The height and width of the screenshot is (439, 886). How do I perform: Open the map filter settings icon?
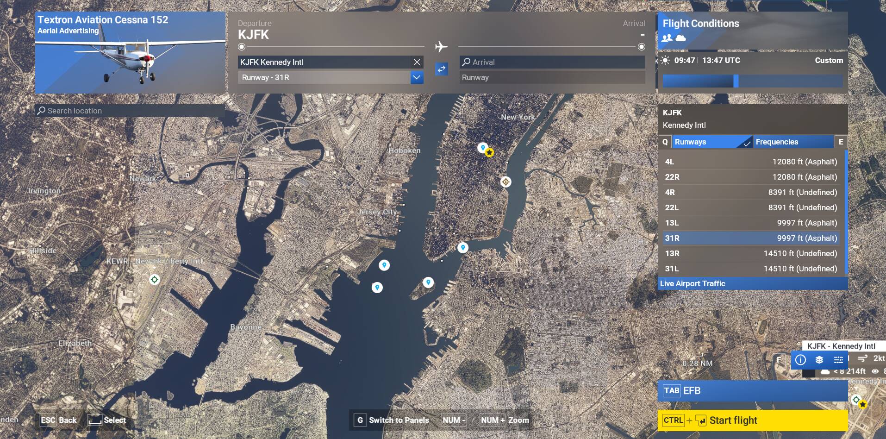pyautogui.click(x=838, y=360)
